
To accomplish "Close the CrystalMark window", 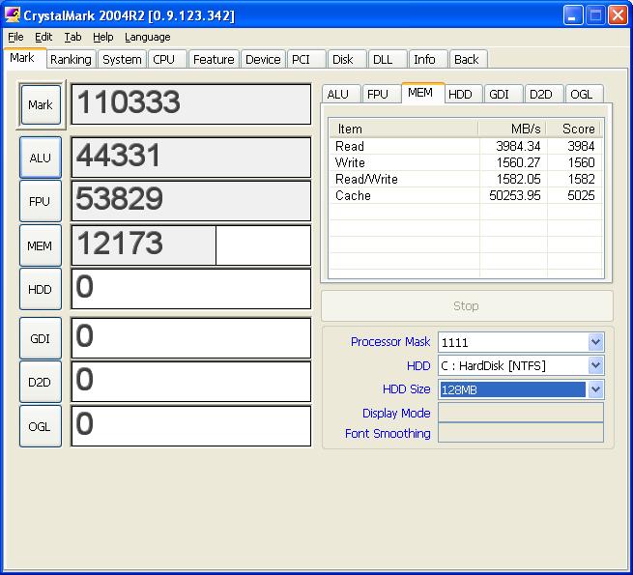I will (x=619, y=15).
